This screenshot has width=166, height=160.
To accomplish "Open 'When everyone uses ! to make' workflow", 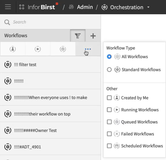I will pyautogui.click(x=50, y=97).
